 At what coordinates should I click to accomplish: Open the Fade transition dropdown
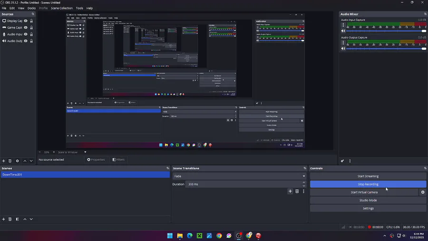coord(239,176)
